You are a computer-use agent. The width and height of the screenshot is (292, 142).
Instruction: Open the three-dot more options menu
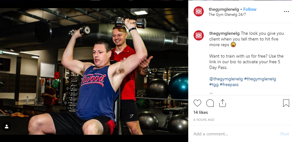click(x=286, y=11)
